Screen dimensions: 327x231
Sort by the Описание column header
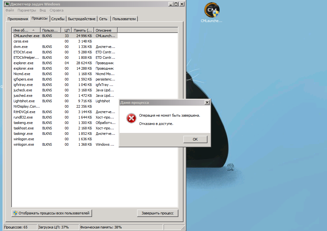tap(106, 30)
